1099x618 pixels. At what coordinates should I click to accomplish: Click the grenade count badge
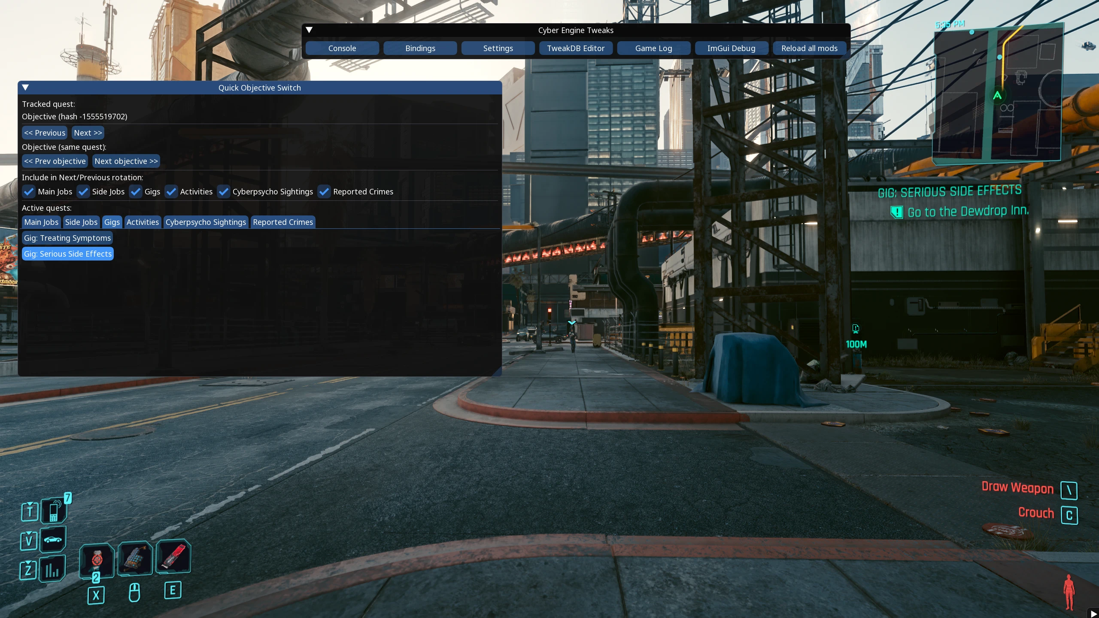coord(96,577)
